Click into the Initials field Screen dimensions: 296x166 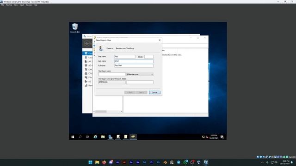click(x=149, y=57)
